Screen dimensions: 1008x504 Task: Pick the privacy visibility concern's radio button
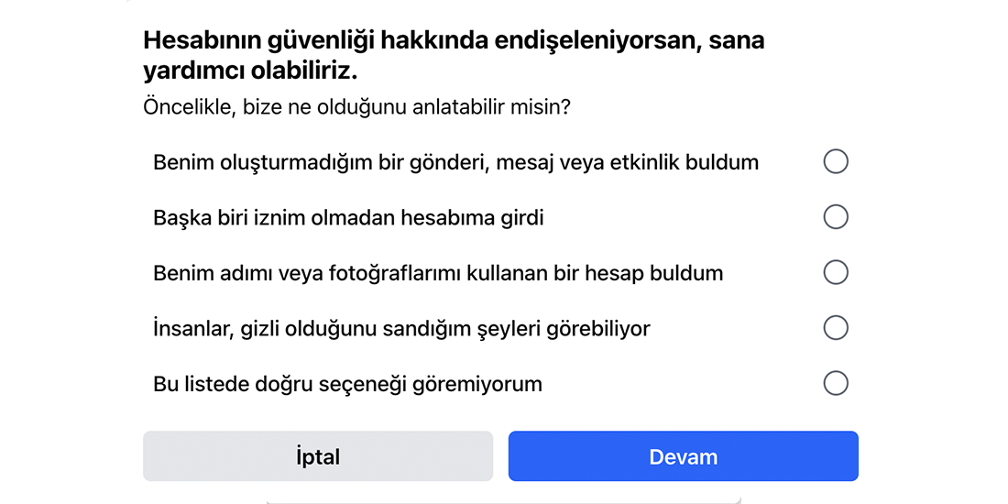pos(836,328)
